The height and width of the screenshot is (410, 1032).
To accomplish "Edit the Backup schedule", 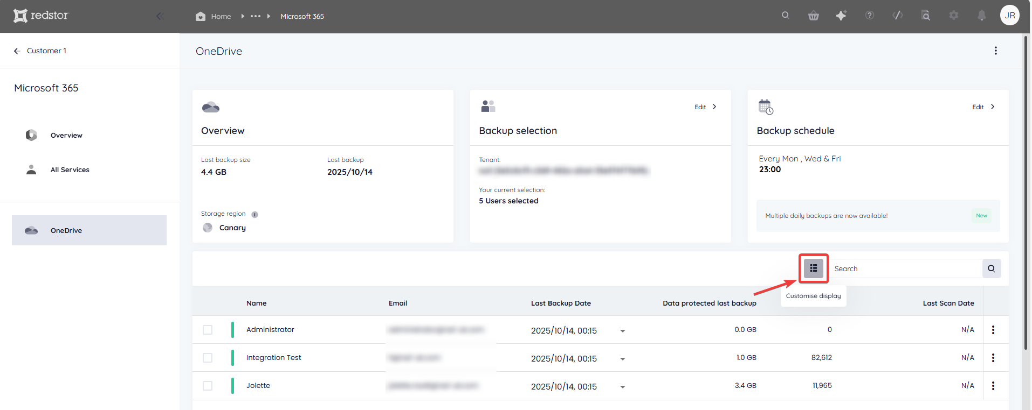I will (983, 107).
